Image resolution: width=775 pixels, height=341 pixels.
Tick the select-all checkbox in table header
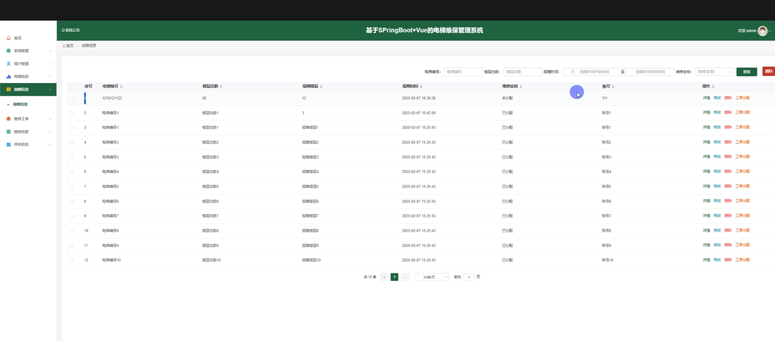coord(72,86)
